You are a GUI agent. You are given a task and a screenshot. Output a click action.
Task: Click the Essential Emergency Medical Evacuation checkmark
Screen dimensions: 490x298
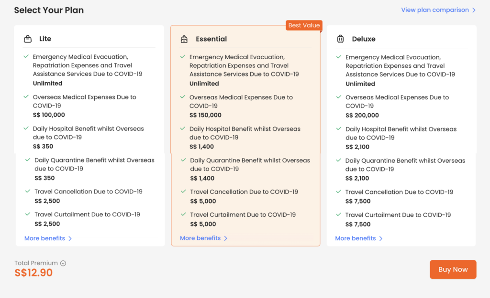182,57
